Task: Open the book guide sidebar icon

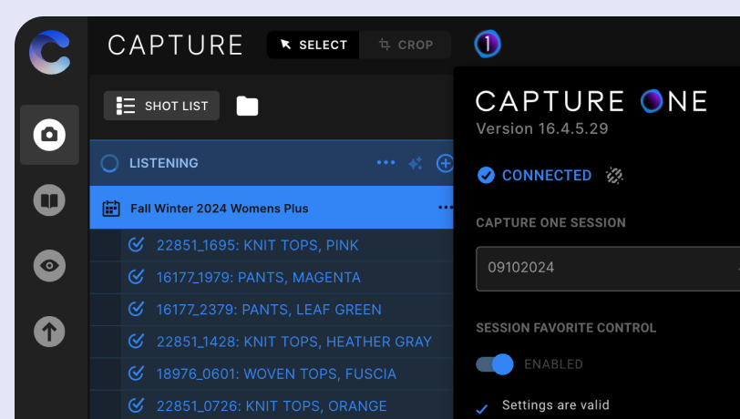Action: click(x=49, y=200)
